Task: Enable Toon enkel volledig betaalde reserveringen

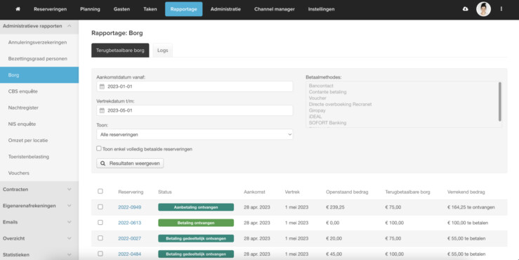Action: (98, 148)
